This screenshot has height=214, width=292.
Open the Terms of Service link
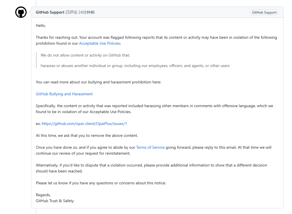click(150, 147)
